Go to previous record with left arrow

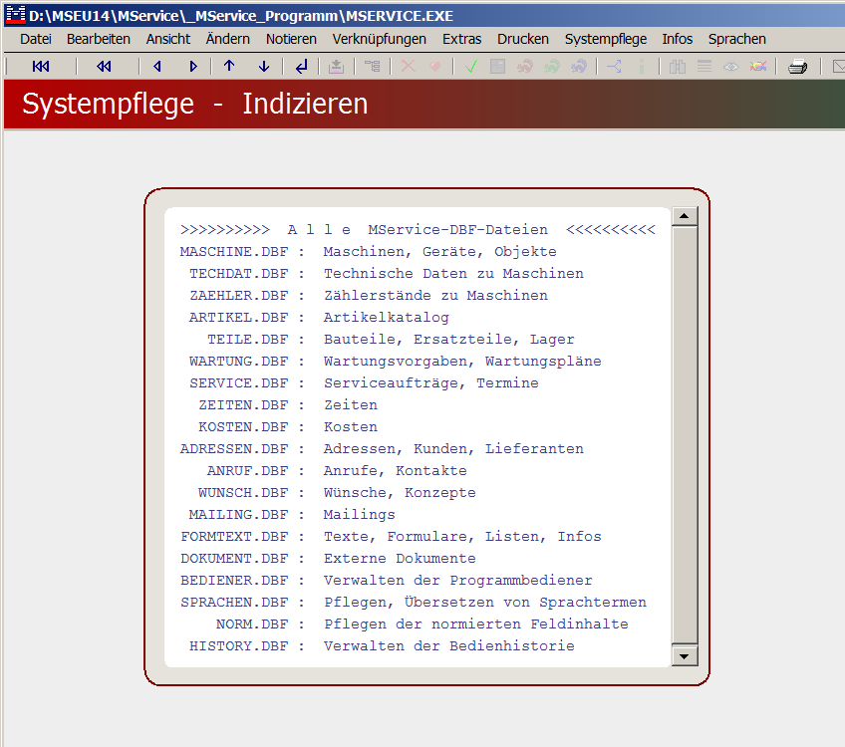click(x=157, y=67)
